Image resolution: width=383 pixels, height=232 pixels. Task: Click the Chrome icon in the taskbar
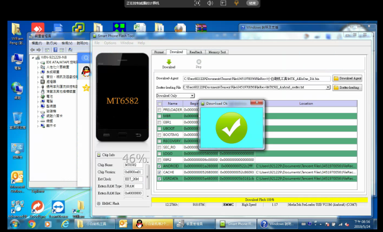pyautogui.click(x=32, y=224)
